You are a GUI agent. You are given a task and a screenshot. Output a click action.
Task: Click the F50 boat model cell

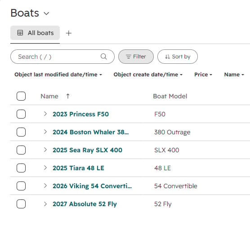(x=160, y=114)
